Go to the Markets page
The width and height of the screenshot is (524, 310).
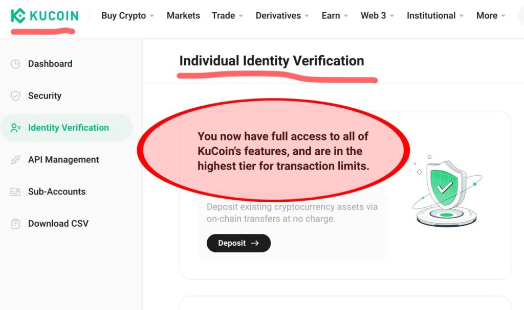pyautogui.click(x=183, y=15)
